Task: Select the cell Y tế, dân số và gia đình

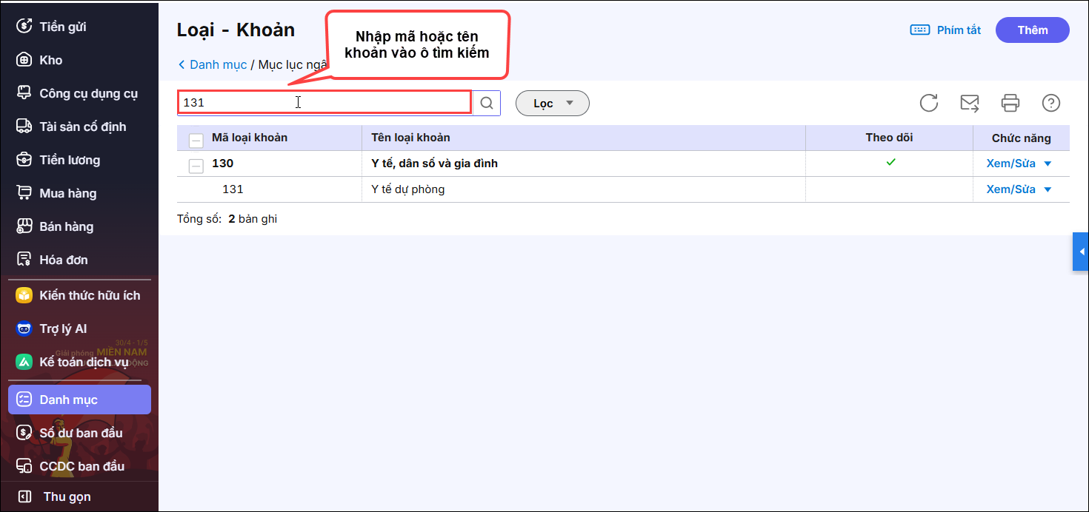Action: coord(434,164)
